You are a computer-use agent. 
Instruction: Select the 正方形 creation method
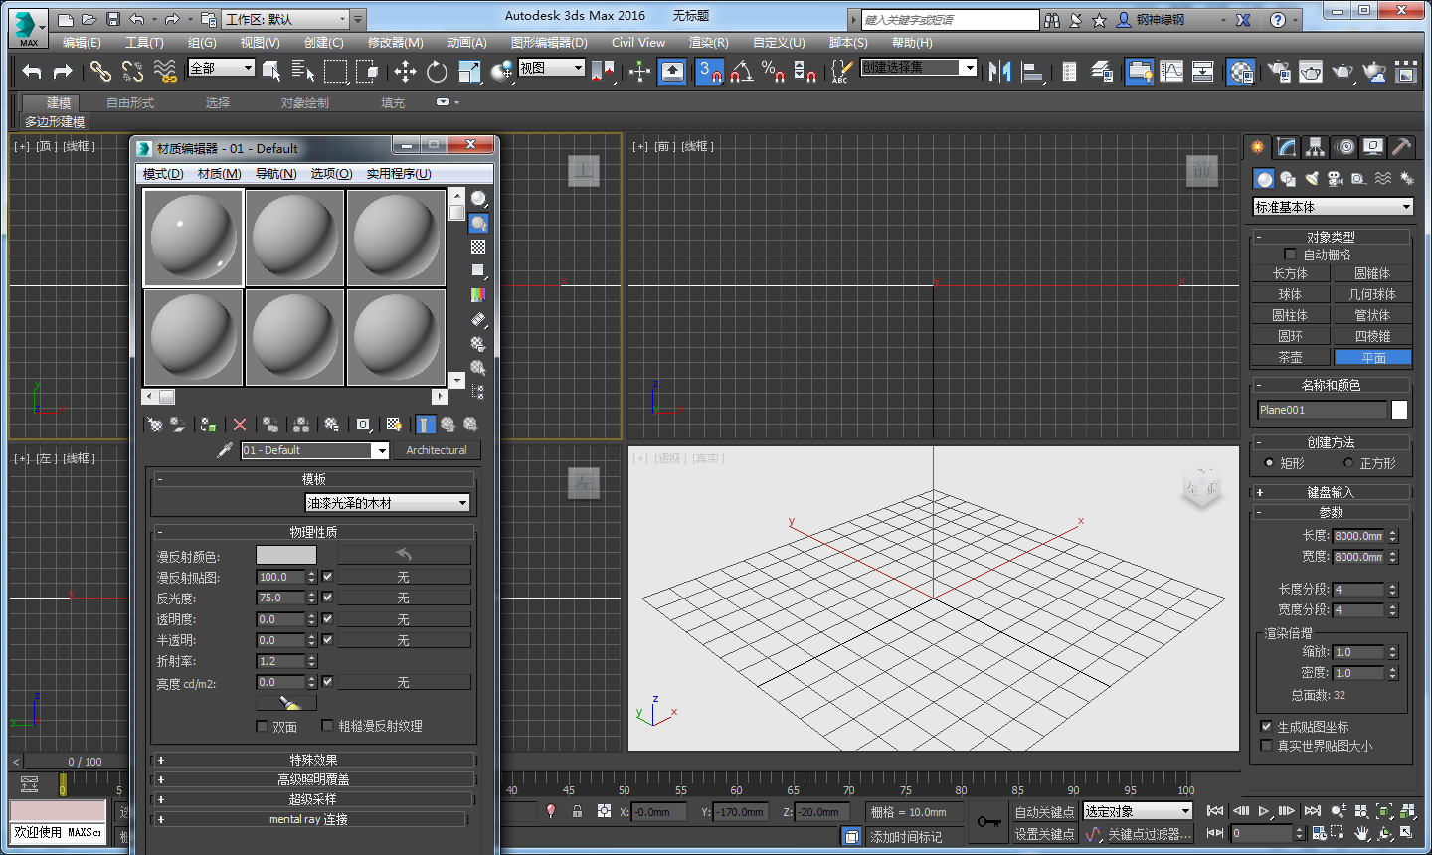coord(1348,463)
